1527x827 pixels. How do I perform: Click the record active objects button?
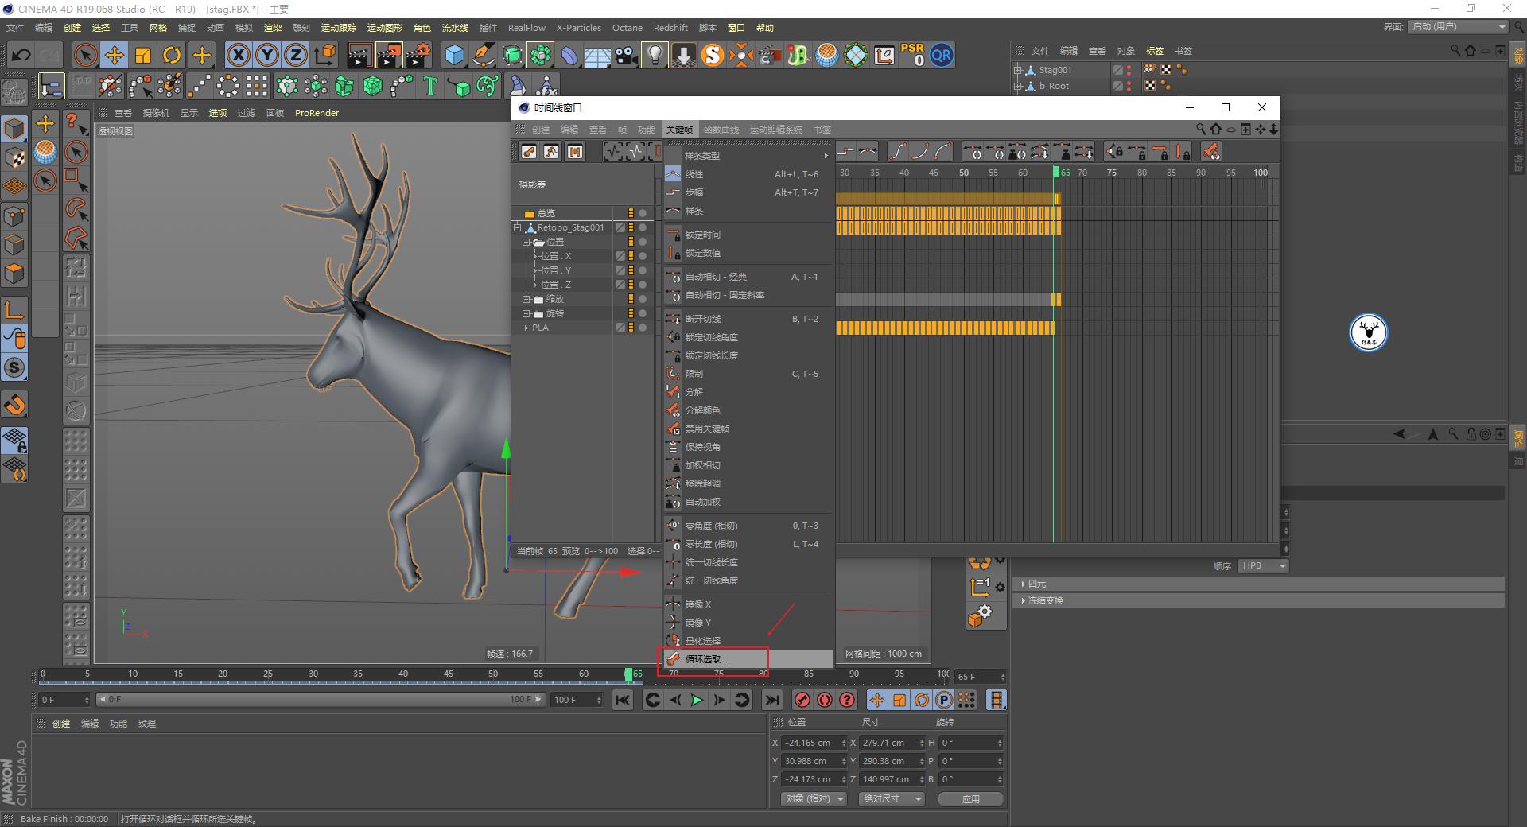click(x=802, y=700)
